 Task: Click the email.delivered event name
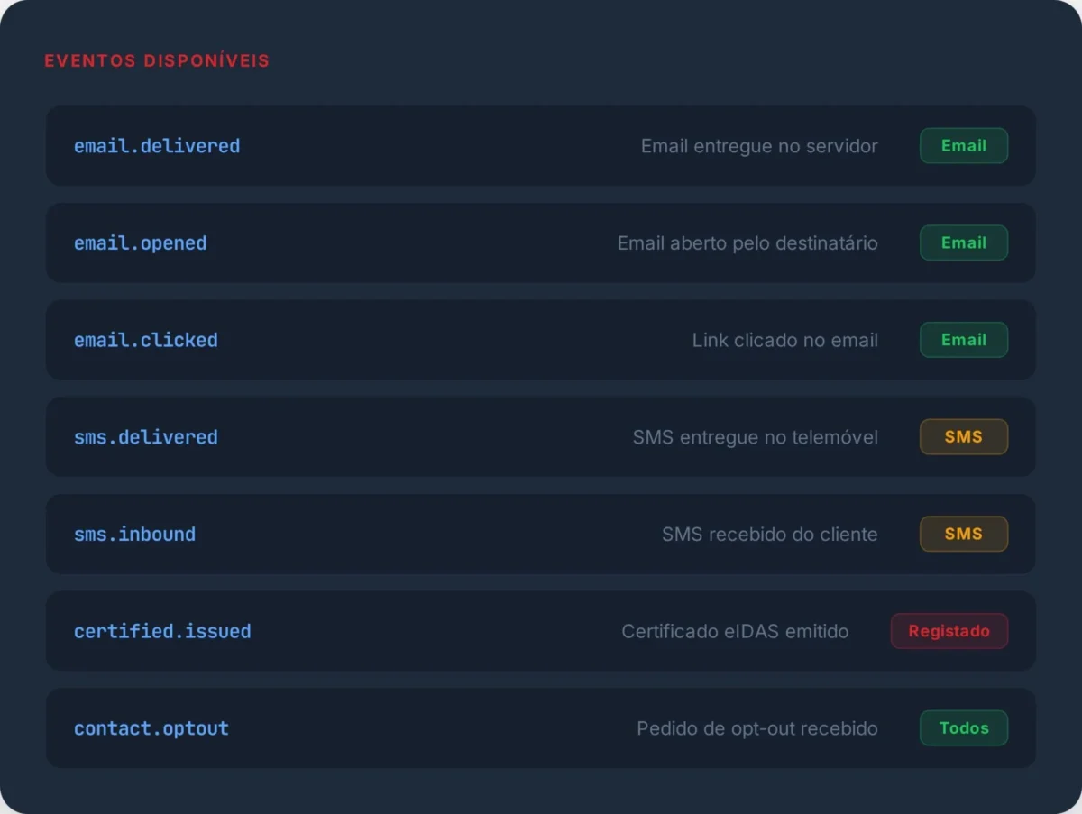tap(157, 145)
